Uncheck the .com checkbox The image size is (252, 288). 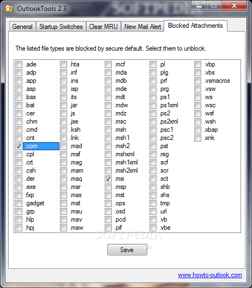19,146
